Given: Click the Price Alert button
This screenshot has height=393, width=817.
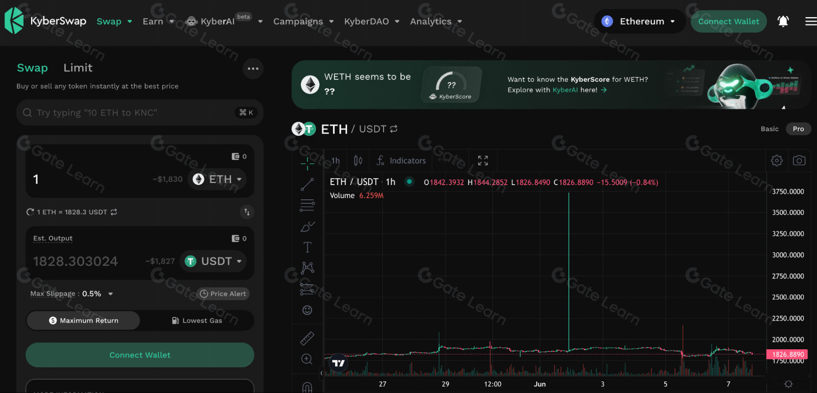Looking at the screenshot, I should (223, 294).
